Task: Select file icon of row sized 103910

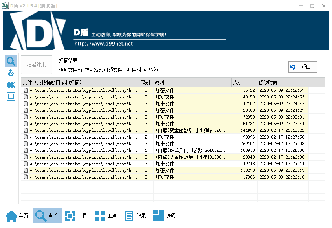Action: point(26,150)
